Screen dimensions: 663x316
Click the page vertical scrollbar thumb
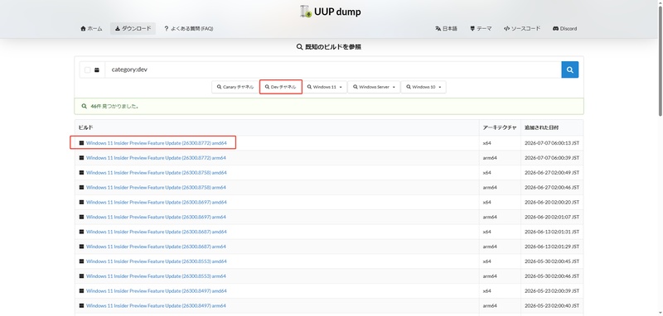point(660,61)
